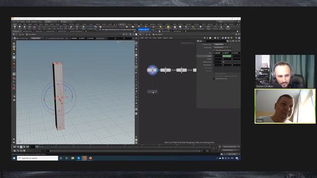The width and height of the screenshot is (317, 178).
Task: Select the Torus shelf tool
Action: coord(30,27)
